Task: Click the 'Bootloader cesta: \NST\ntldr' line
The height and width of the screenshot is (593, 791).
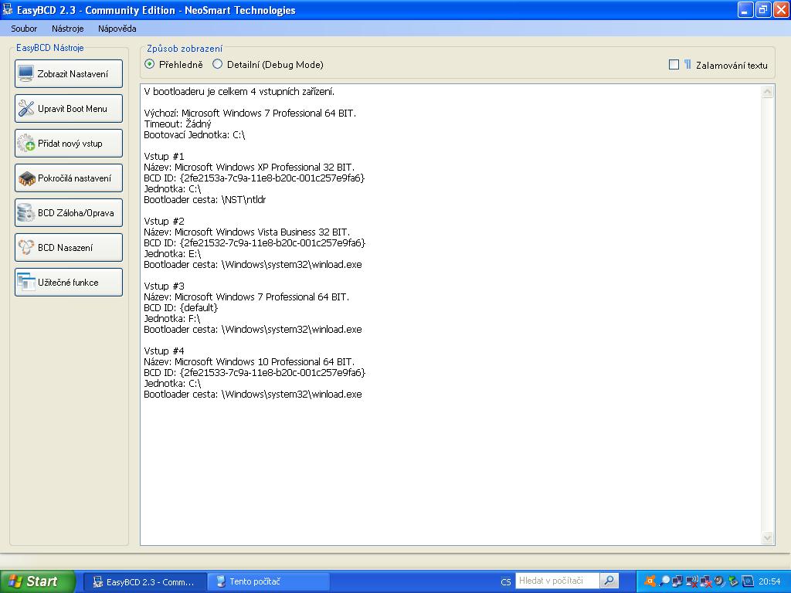Action: pos(205,200)
